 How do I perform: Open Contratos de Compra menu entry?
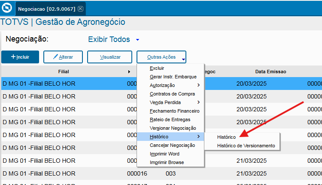point(170,94)
